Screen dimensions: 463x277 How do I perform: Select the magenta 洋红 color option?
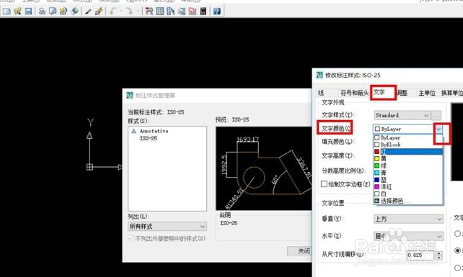click(408, 187)
